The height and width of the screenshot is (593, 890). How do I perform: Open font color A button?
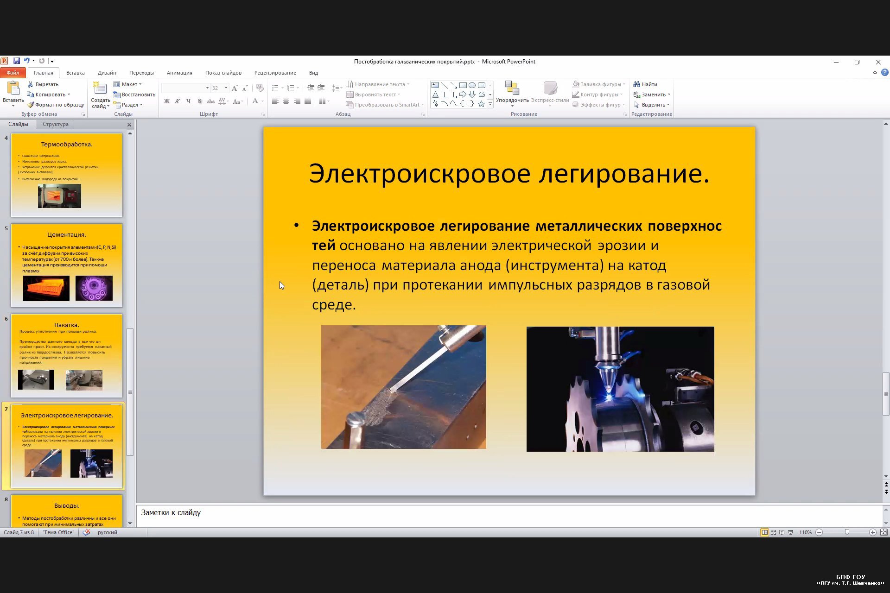[255, 101]
